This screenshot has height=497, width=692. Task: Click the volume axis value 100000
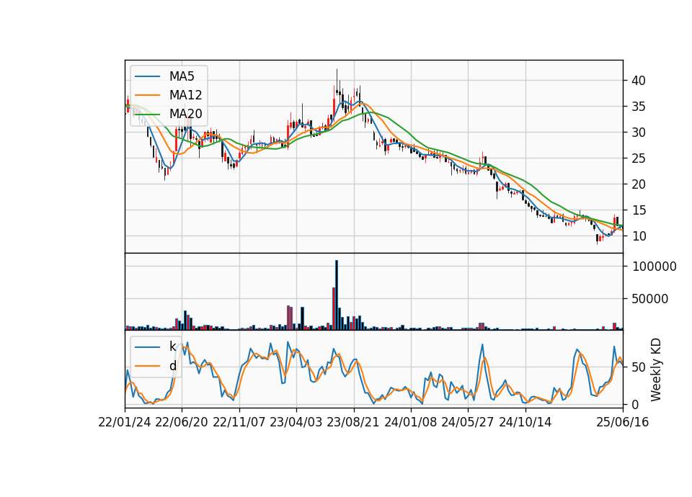(655, 267)
